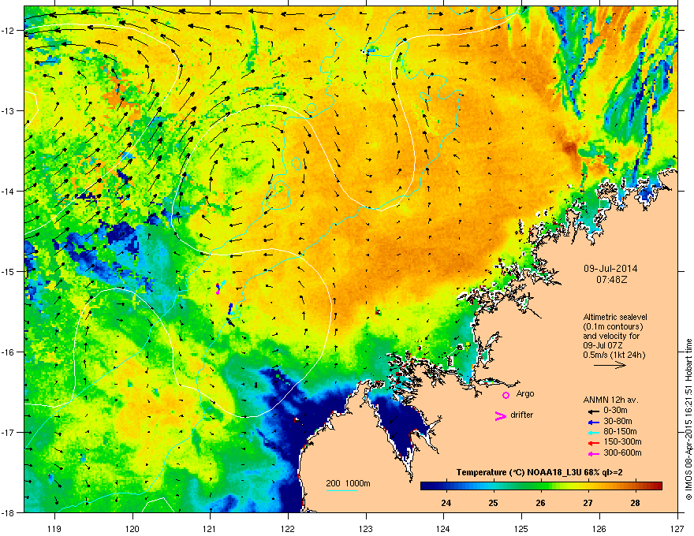Click the 'Argo' legend label
Viewport: 694px width, 536px height.
tap(525, 393)
